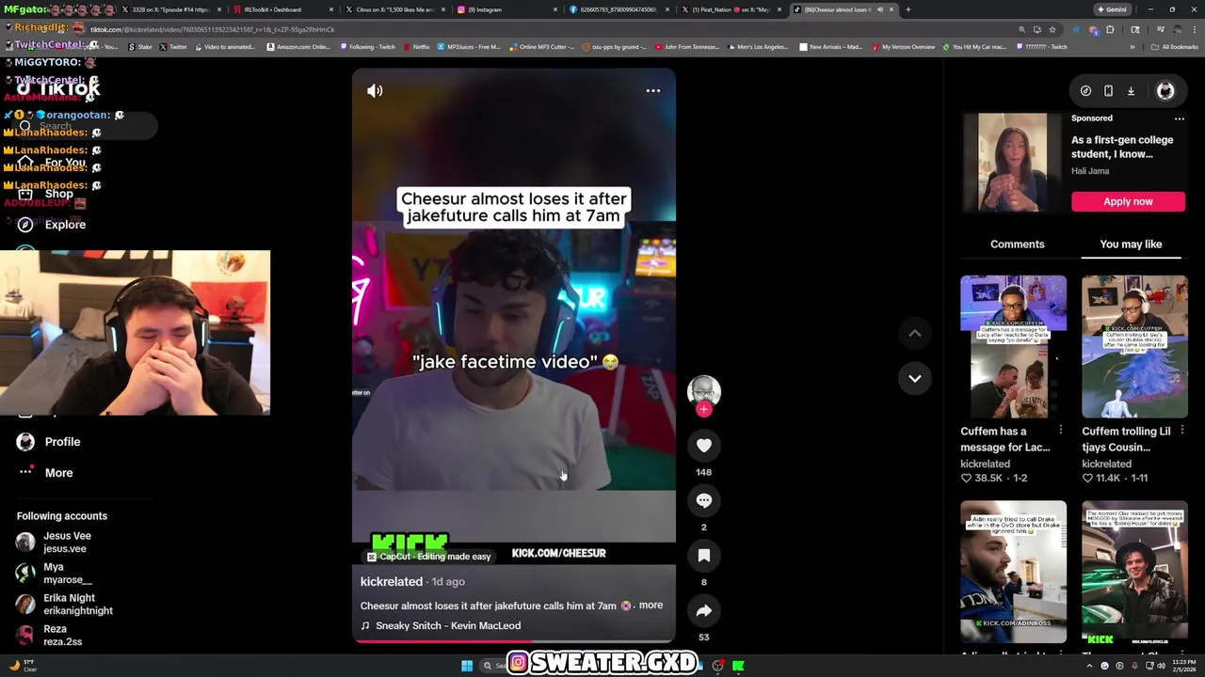The height and width of the screenshot is (677, 1205).
Task: Open the Reza following account
Action: point(49,636)
